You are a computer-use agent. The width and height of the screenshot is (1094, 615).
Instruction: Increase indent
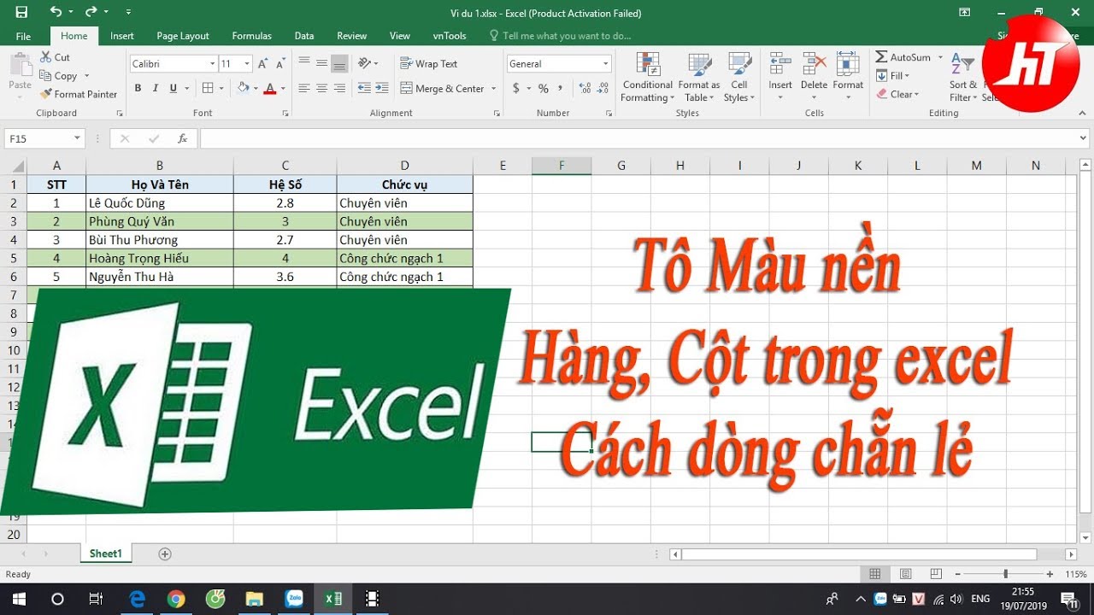[382, 88]
